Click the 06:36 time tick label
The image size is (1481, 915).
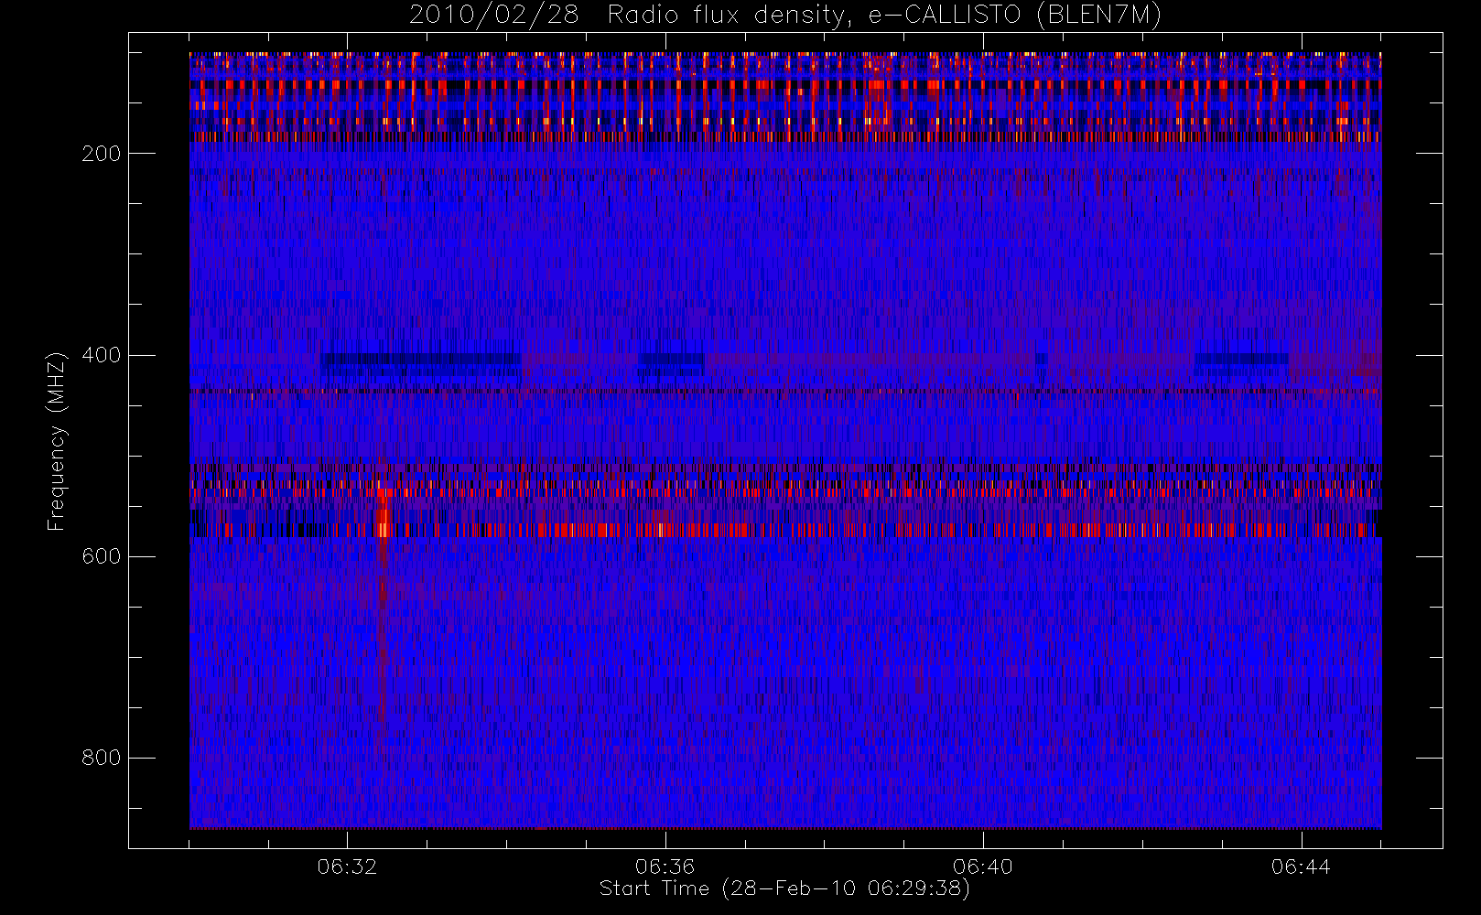(x=665, y=867)
